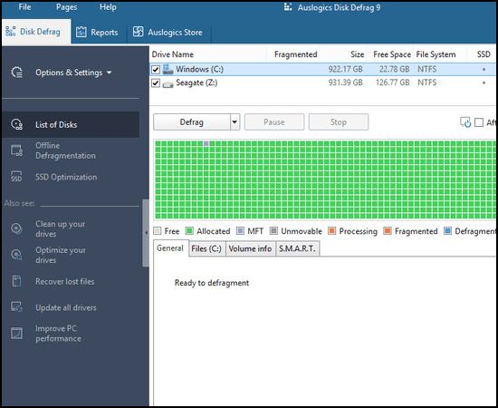Click the Allocated legend green swatch
Image resolution: width=498 pixels, height=408 pixels.
(x=189, y=231)
